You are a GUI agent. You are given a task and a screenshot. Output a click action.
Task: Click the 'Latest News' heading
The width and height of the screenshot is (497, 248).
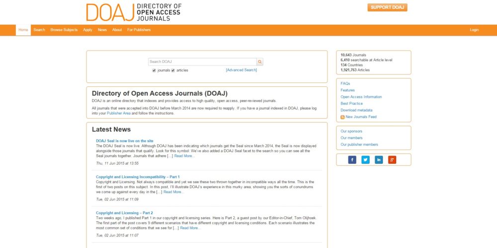111,129
